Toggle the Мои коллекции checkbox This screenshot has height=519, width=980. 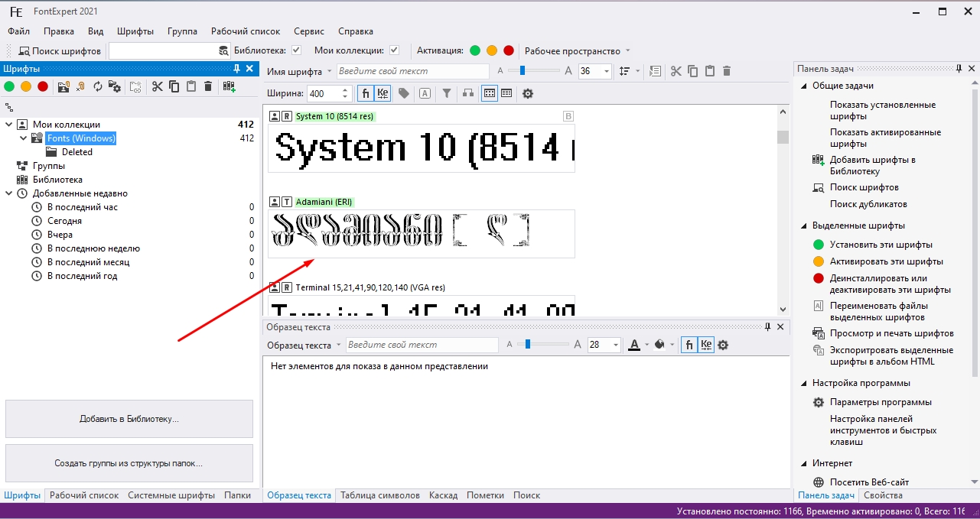394,51
